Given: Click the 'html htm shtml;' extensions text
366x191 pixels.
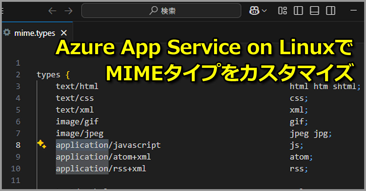Looking at the screenshot, I should 323,86.
